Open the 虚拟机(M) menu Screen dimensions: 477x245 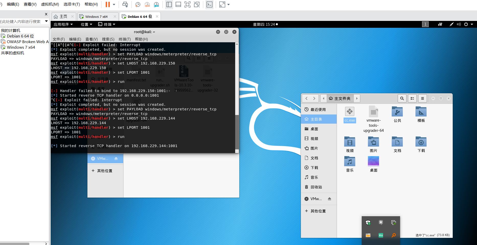pyautogui.click(x=50, y=4)
